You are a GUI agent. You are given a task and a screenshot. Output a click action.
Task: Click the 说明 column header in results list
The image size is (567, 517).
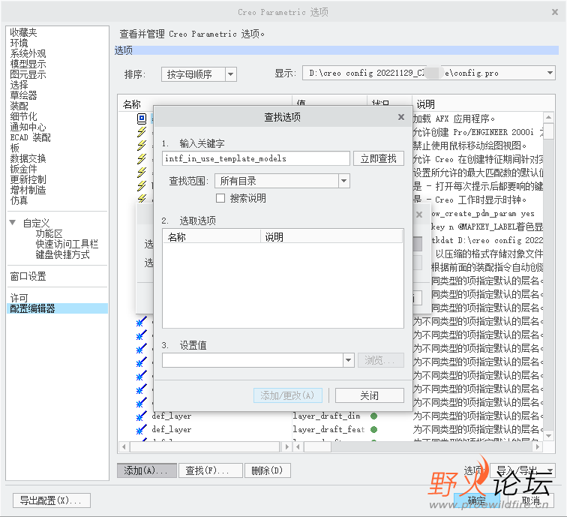coord(331,237)
